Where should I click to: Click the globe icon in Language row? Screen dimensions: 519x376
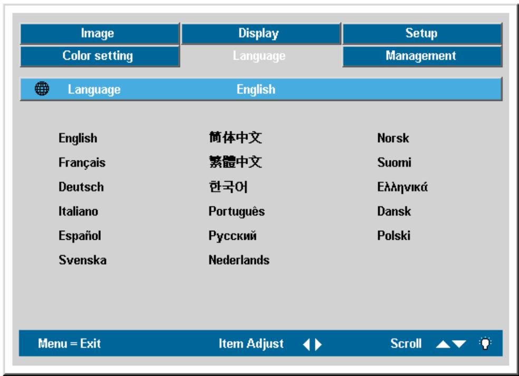click(42, 89)
